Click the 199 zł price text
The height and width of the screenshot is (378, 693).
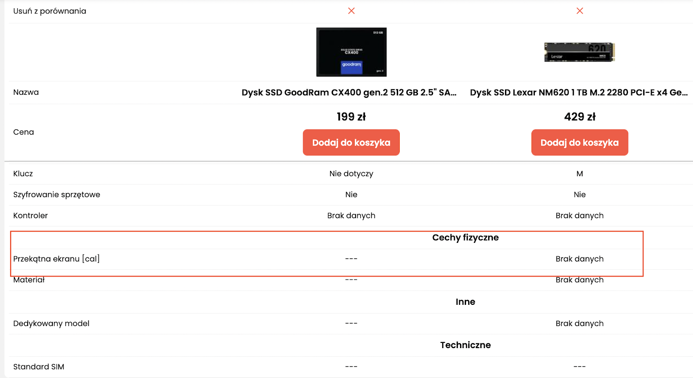click(x=351, y=117)
